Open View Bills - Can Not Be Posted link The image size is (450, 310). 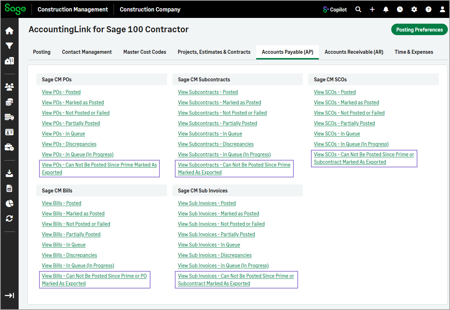pos(94,280)
